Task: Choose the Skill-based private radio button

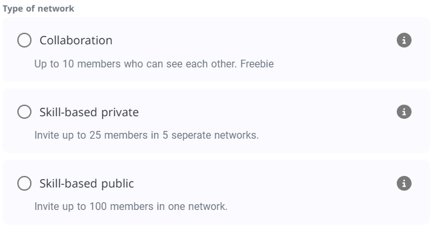Action: click(24, 112)
